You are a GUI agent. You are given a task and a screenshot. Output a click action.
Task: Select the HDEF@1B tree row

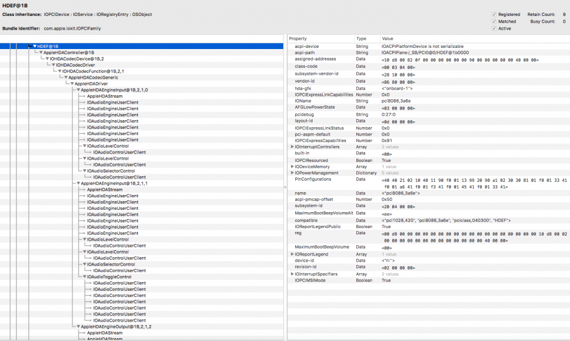142,46
